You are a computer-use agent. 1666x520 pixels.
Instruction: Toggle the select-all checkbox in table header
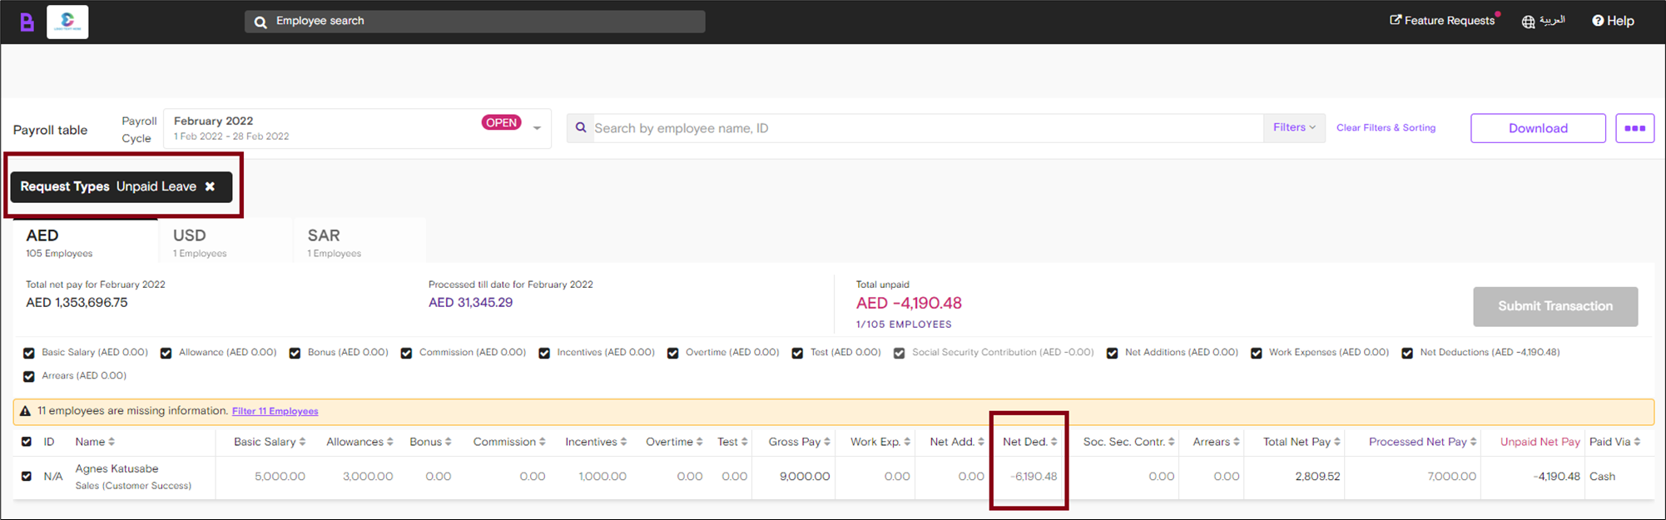click(27, 442)
